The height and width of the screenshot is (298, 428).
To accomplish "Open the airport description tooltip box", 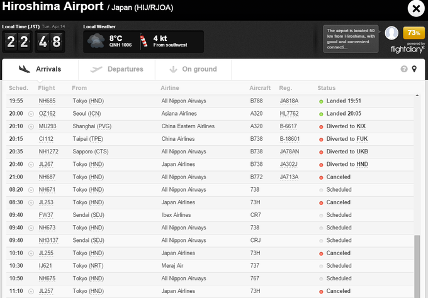I will (x=351, y=39).
